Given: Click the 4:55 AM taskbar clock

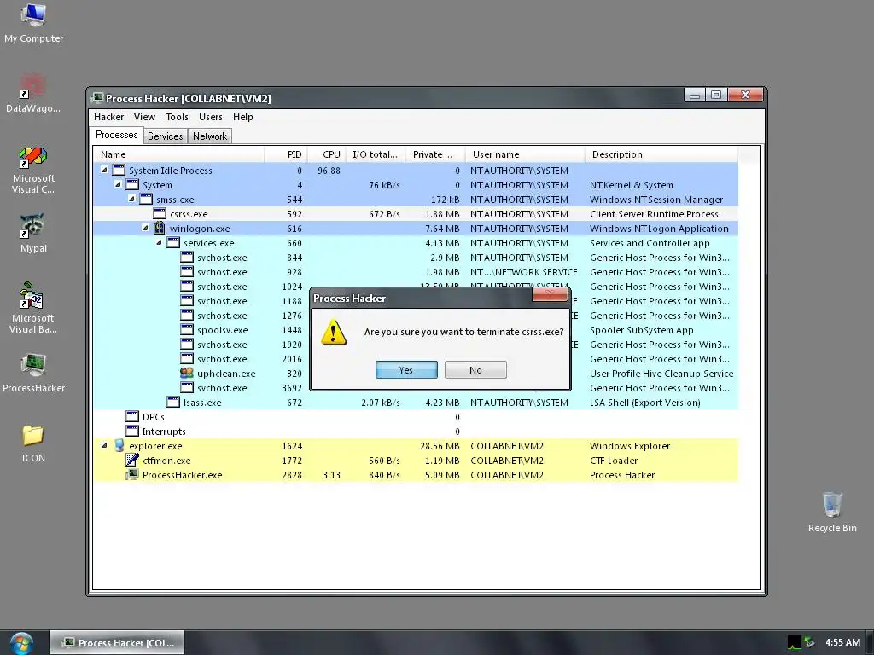Looking at the screenshot, I should coord(842,642).
